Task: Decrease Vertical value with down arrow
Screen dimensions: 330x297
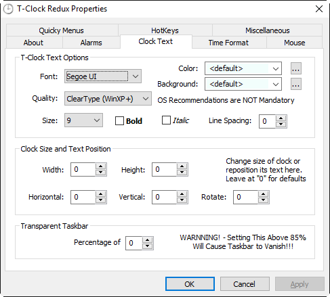Action: pos(182,200)
